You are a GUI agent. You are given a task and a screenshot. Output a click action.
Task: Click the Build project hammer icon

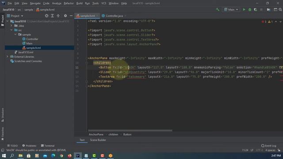(x=218, y=10)
